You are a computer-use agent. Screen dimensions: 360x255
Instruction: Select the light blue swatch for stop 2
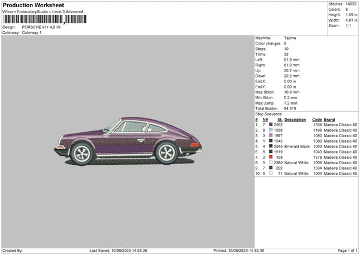click(x=271, y=129)
